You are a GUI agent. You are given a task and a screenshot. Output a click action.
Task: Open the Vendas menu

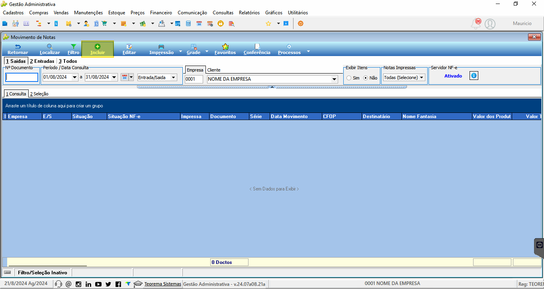coord(61,13)
